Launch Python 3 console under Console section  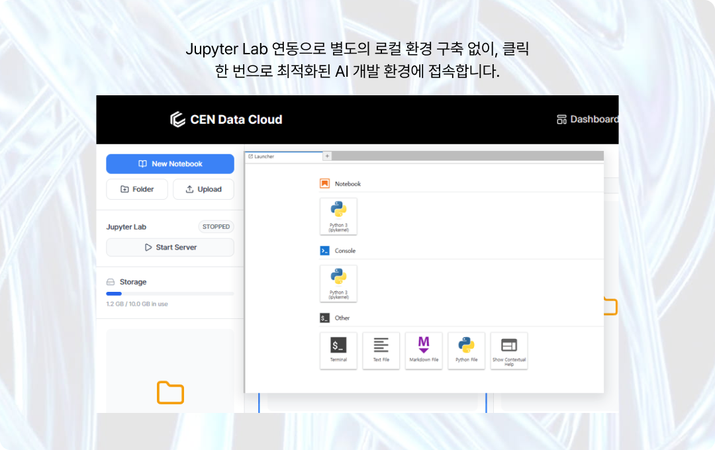[x=338, y=283]
